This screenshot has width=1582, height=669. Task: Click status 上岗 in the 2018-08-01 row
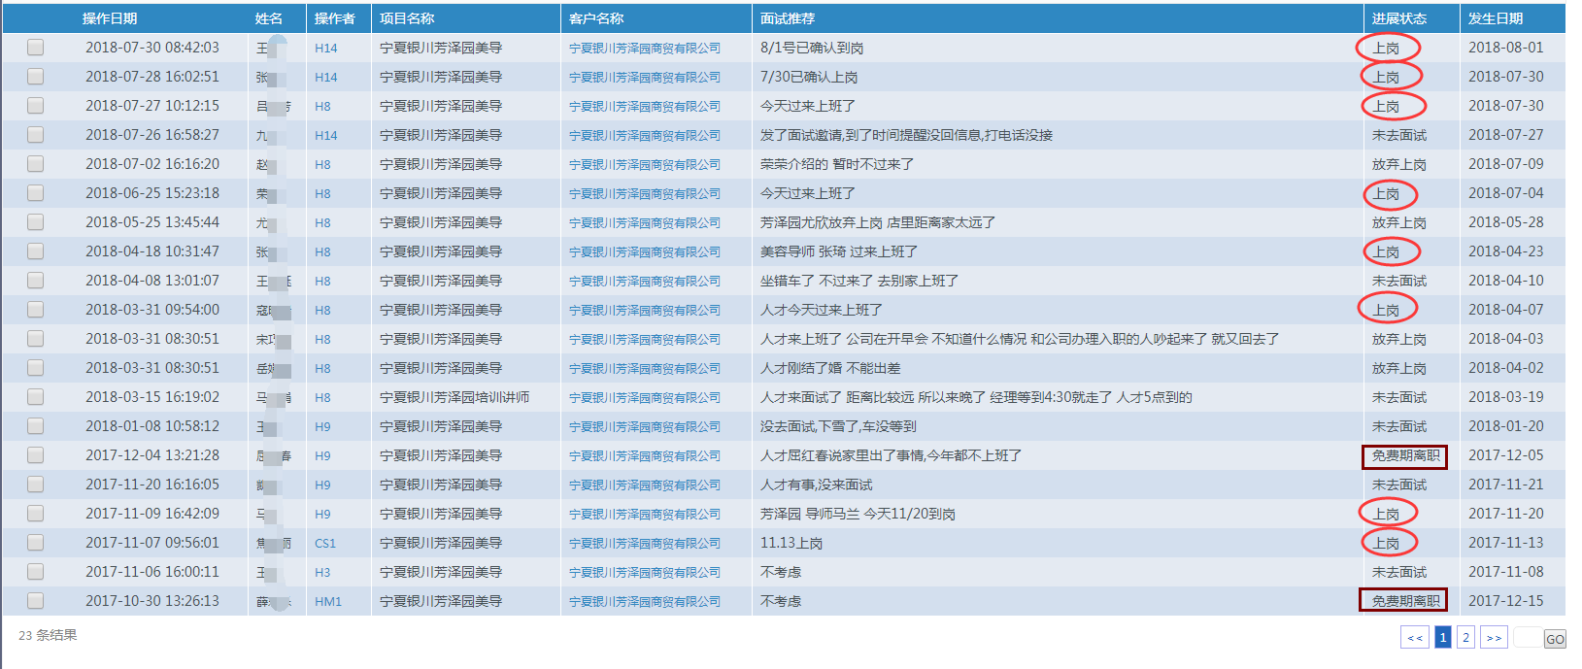coord(1386,48)
